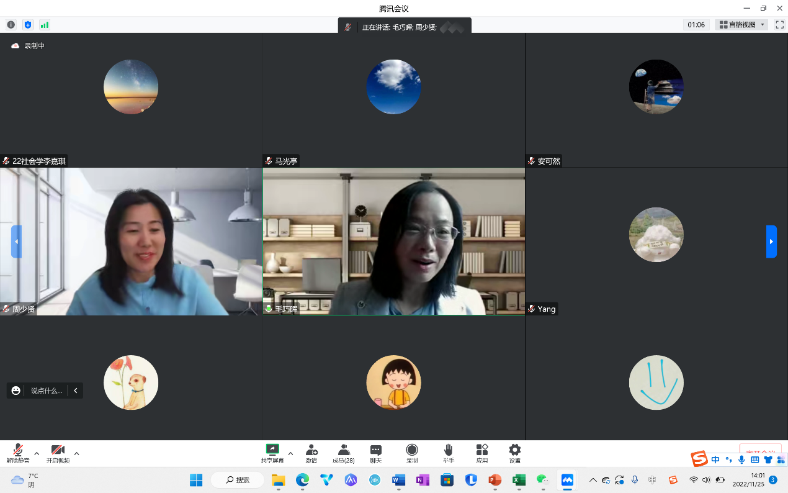Expand video options arrow beside 开启视频
788x493 pixels.
pos(76,453)
